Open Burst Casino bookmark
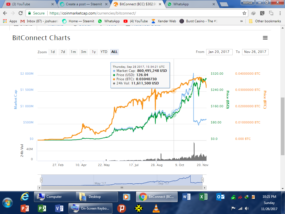The height and width of the screenshot is (214, 285). point(198,21)
